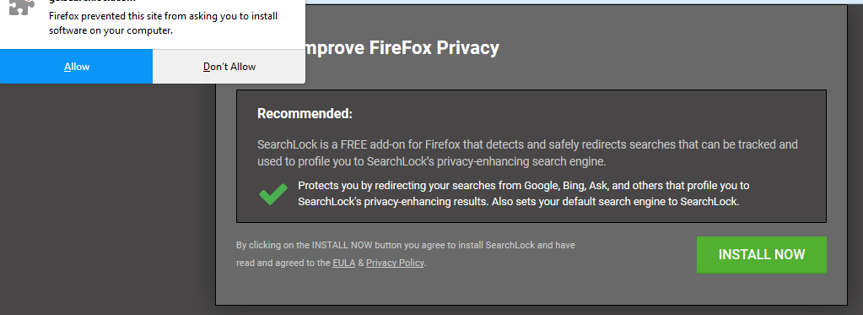Click the Firefox prevented this site message
The width and height of the screenshot is (863, 315).
[163, 23]
